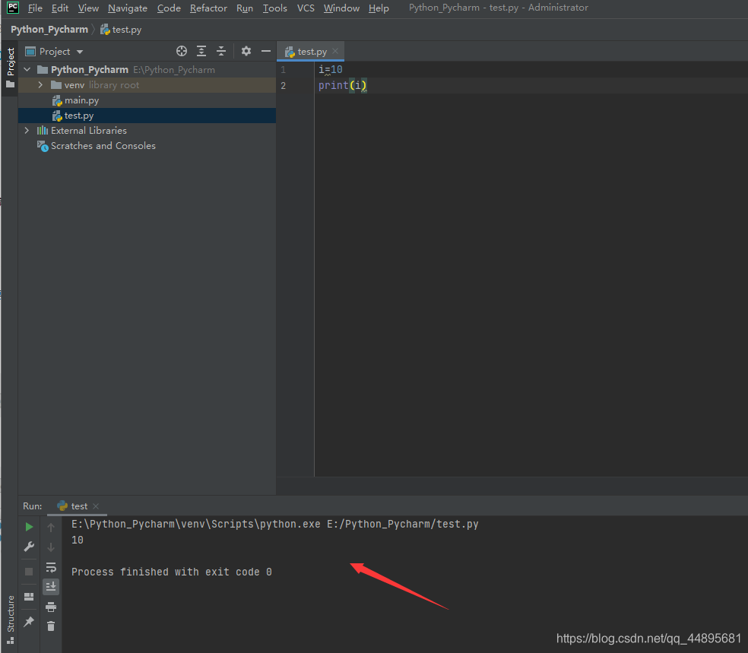Open the Edit menu

point(59,8)
